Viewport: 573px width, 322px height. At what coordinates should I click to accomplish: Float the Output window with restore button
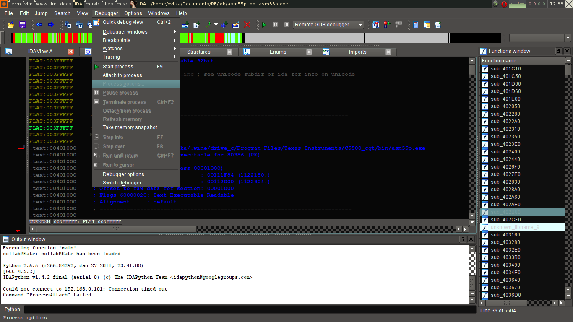click(463, 239)
